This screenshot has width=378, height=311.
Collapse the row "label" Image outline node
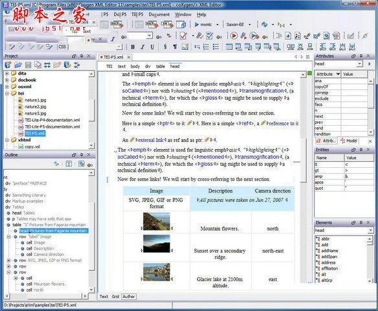pyautogui.click(x=8, y=236)
